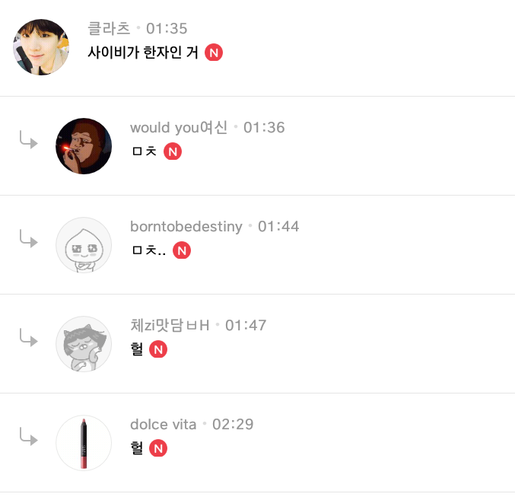
Task: Click the new badge on borntobedestiny's reply
Action: coord(181,250)
